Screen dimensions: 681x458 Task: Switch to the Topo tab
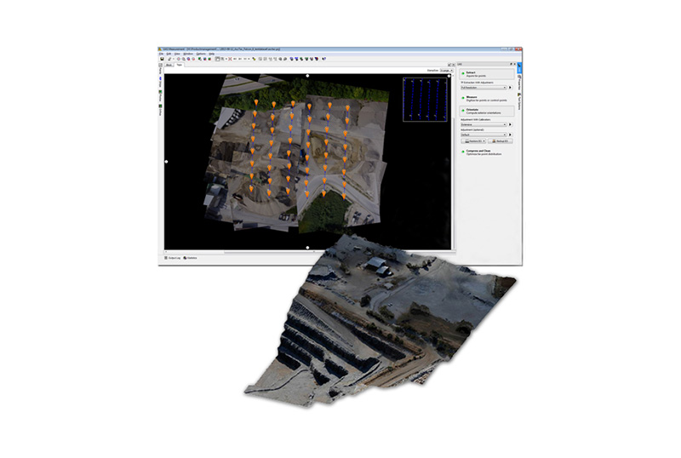point(180,65)
